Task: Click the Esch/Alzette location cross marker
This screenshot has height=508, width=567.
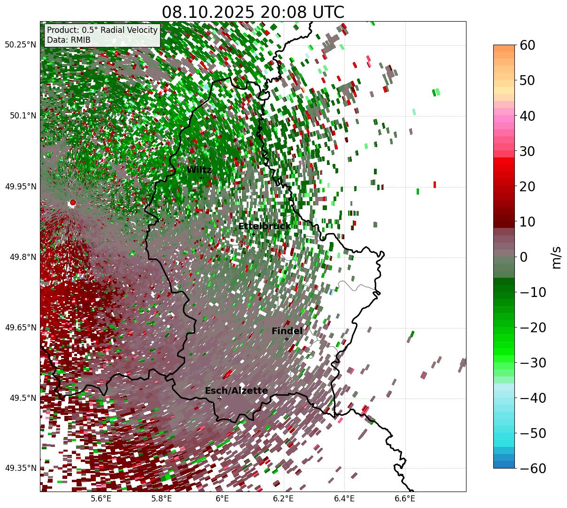Action: (x=219, y=398)
